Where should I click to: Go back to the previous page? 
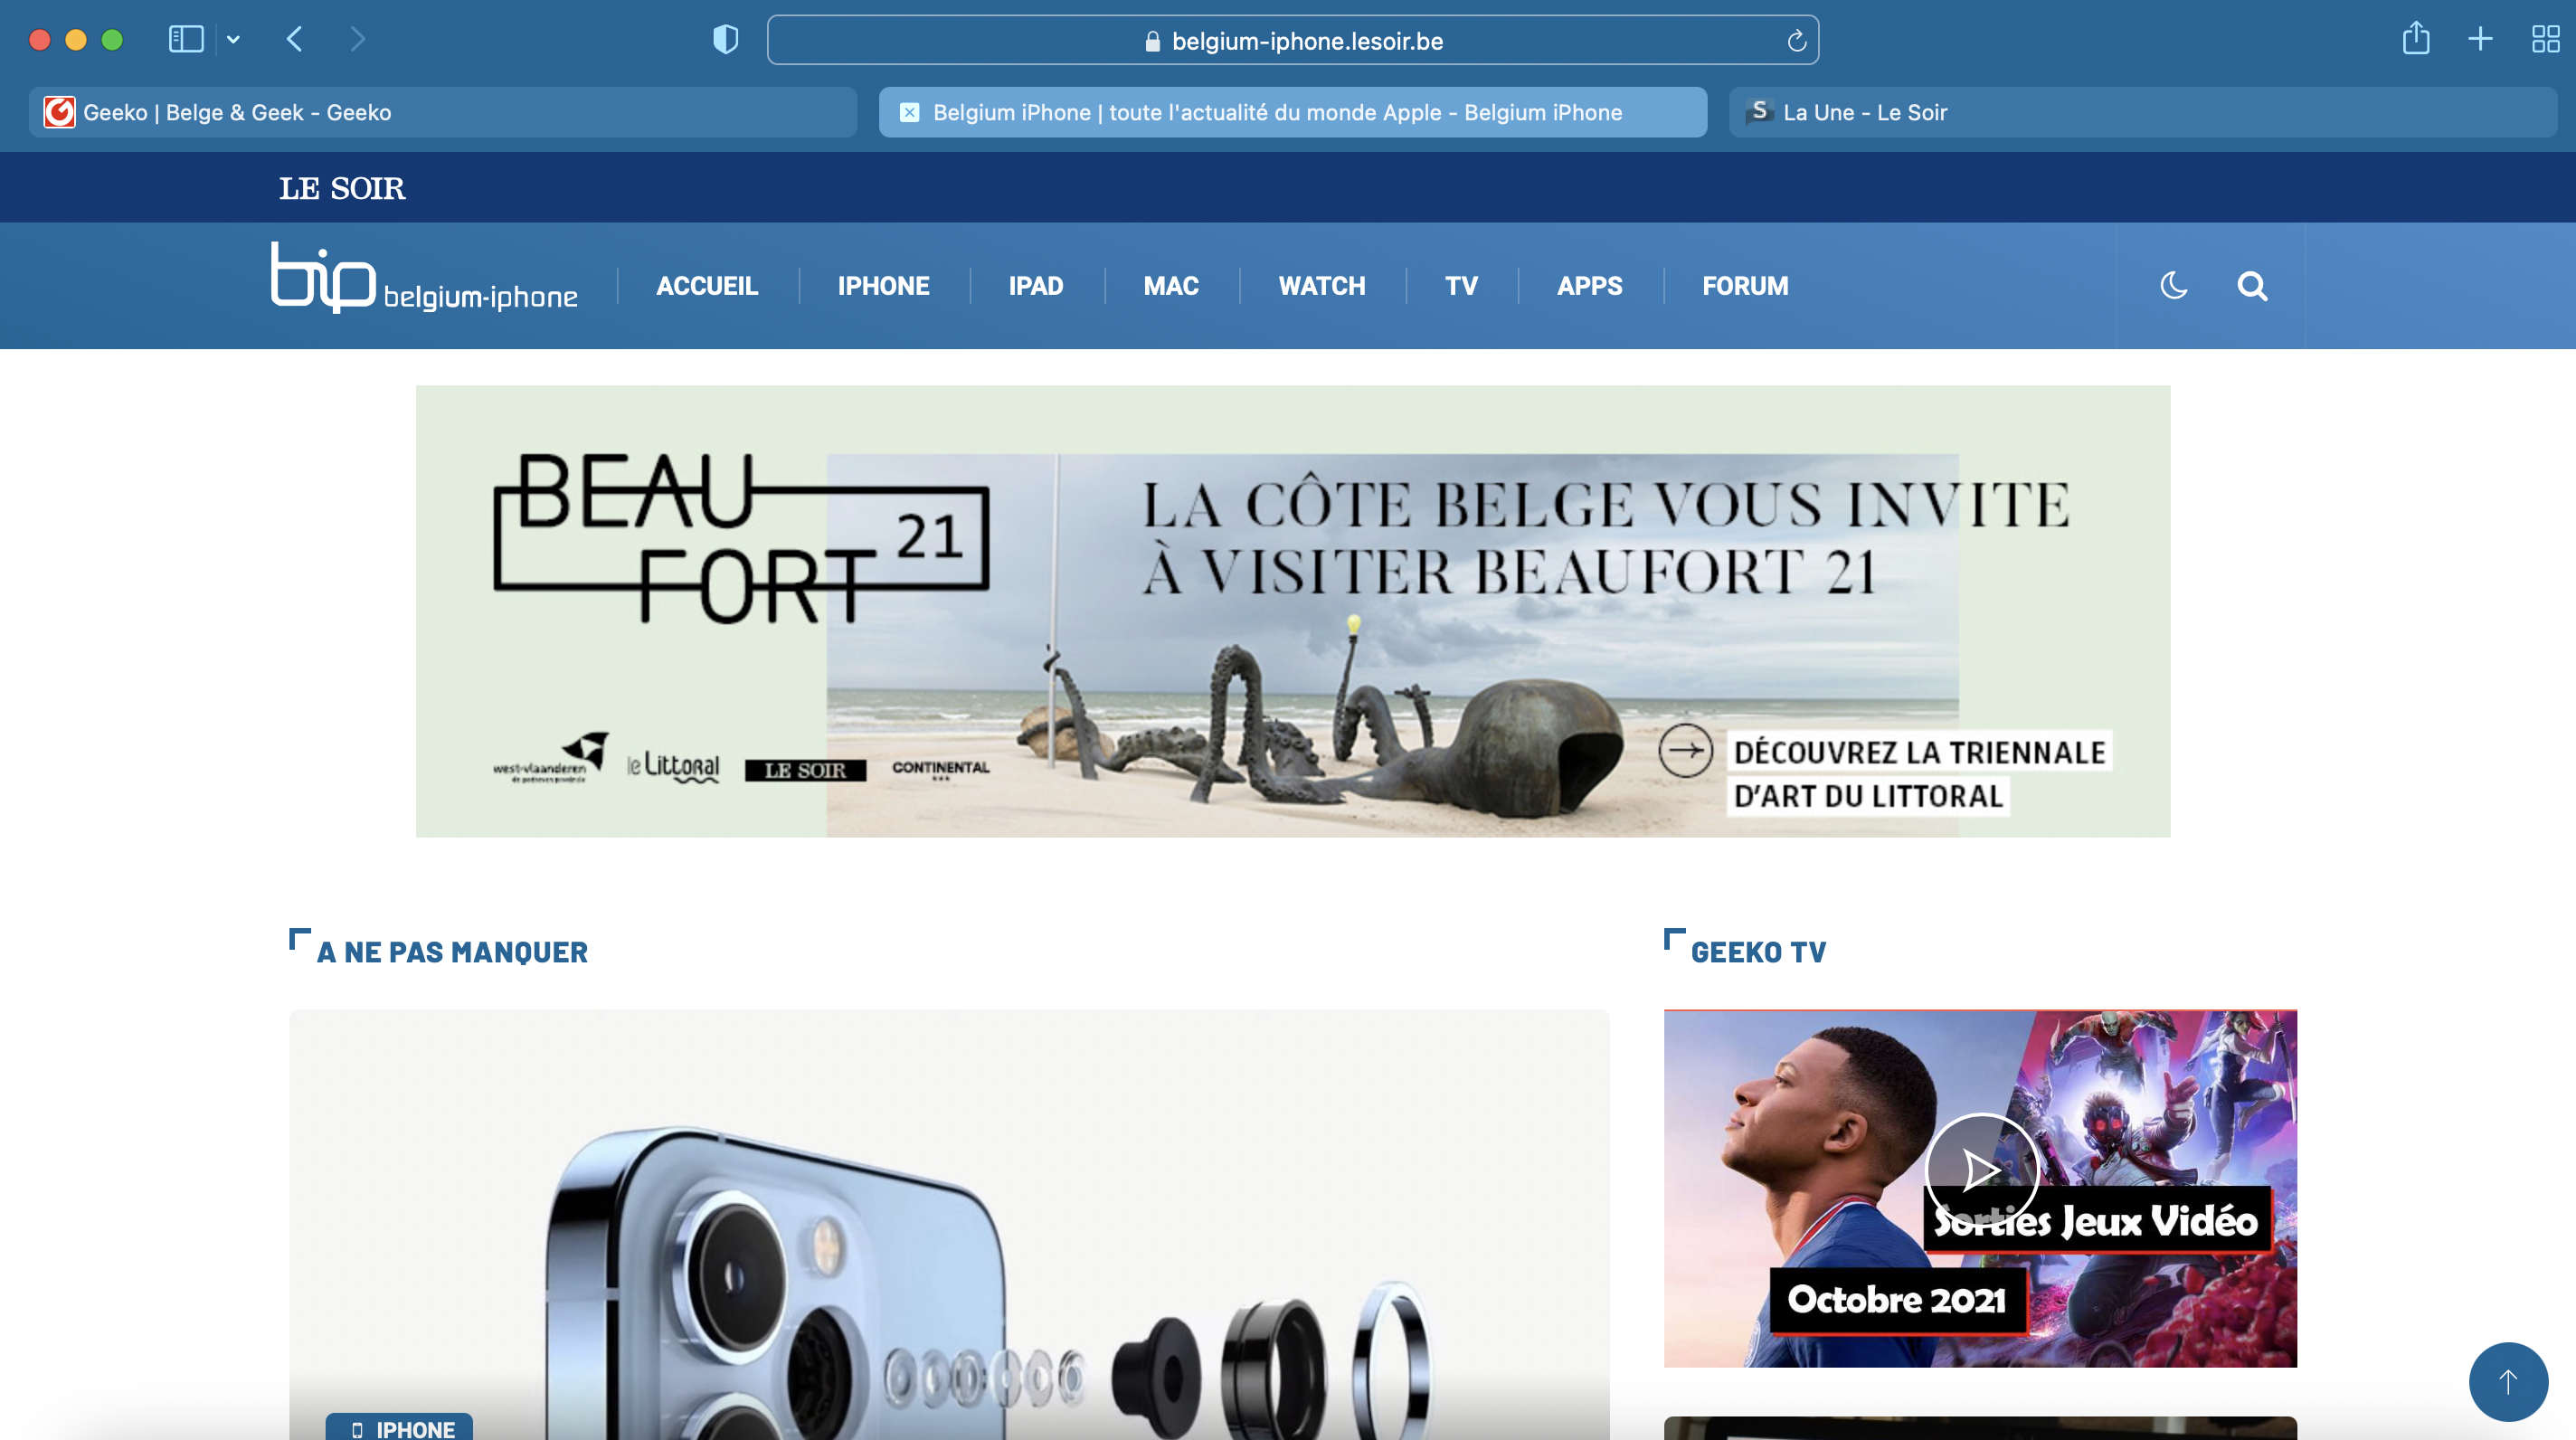pos(294,39)
